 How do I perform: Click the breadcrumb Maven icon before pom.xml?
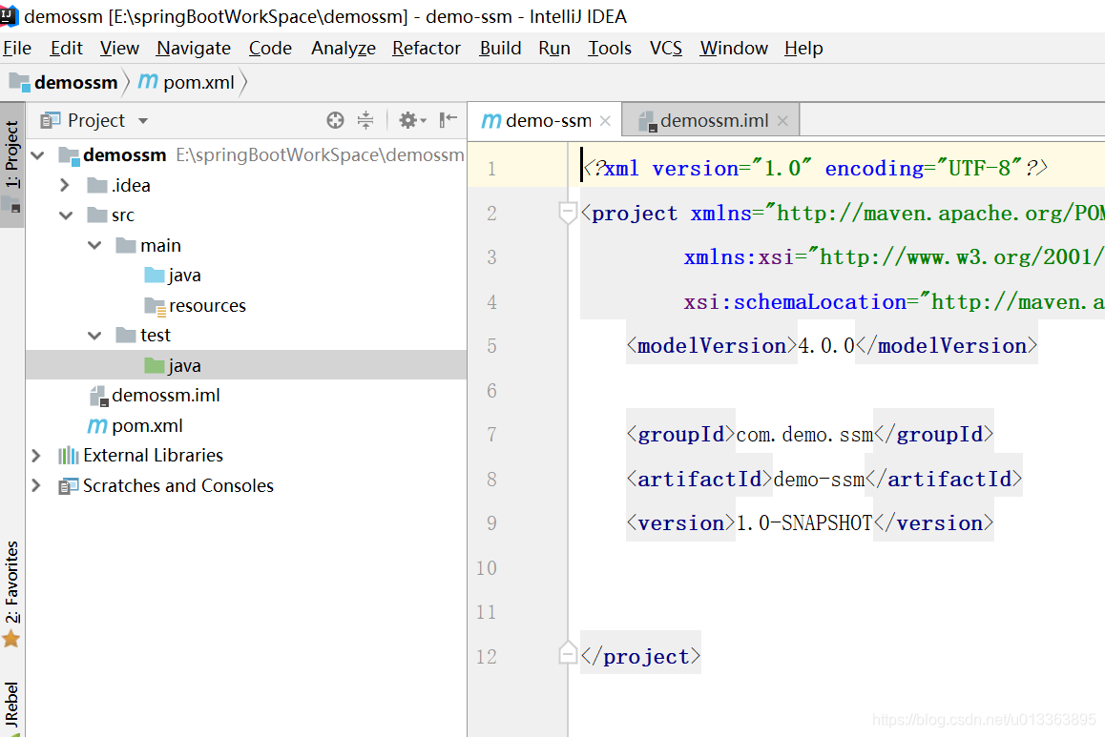tap(148, 82)
